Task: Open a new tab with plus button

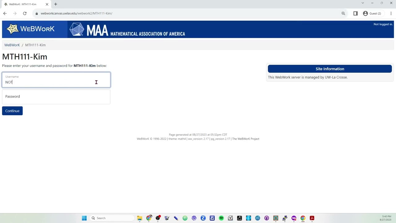Action: [56, 4]
